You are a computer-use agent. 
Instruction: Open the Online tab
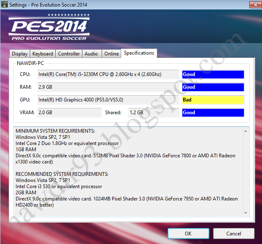click(x=111, y=54)
